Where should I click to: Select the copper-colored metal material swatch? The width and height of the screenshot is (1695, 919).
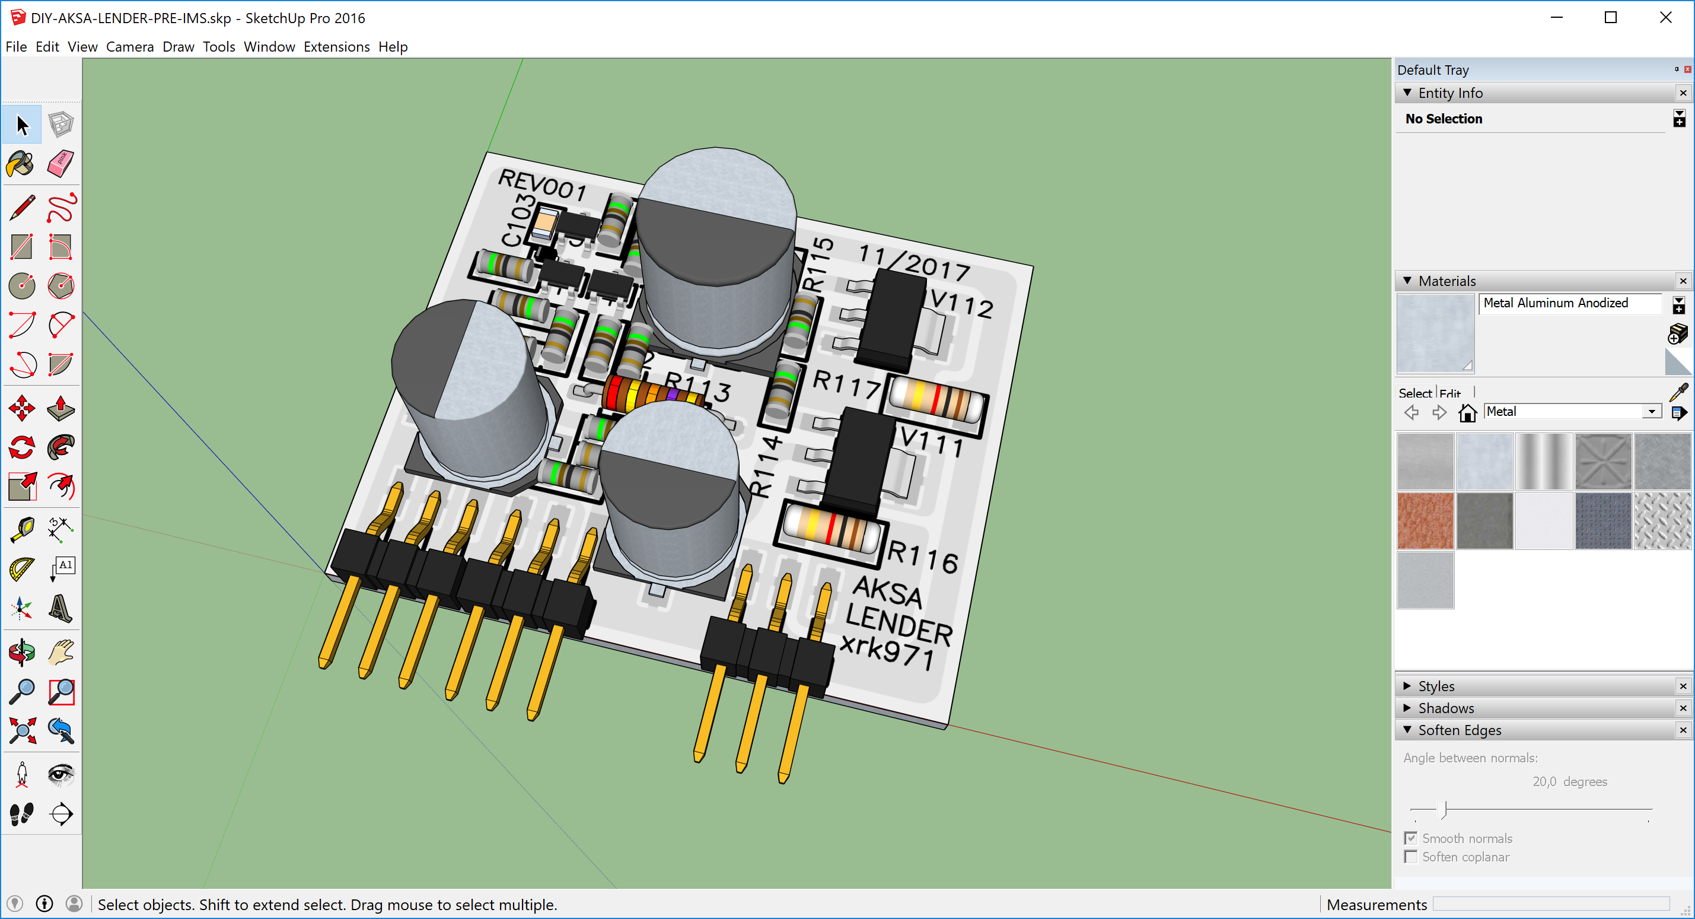point(1425,521)
